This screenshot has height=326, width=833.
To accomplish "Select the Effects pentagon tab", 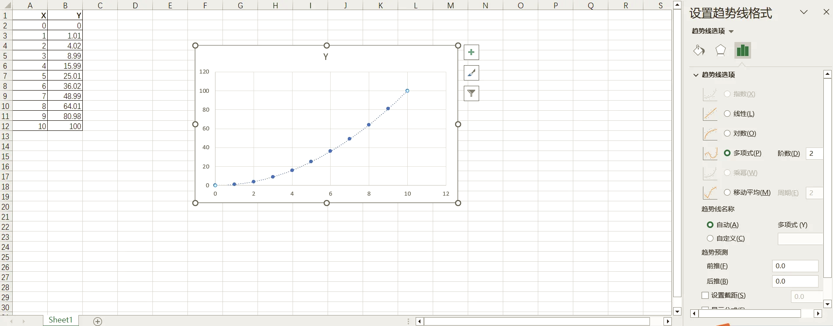I will coord(720,50).
